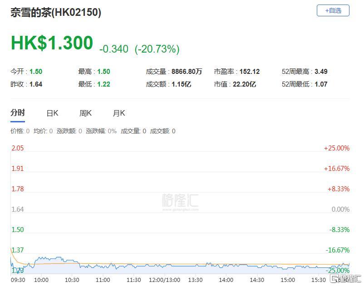Click the 15:00 time axis marker
This screenshot has height=286, width=364.
click(x=288, y=280)
